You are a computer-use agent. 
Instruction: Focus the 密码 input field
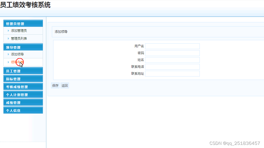[x=172, y=53]
